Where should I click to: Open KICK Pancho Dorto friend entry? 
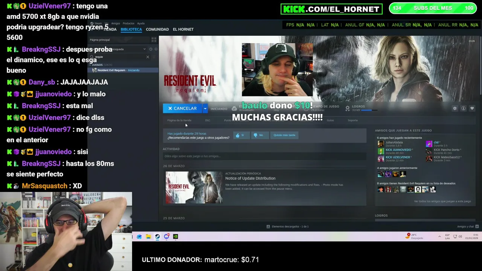443,151
